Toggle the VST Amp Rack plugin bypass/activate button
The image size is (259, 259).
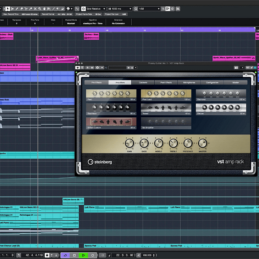tap(77, 67)
